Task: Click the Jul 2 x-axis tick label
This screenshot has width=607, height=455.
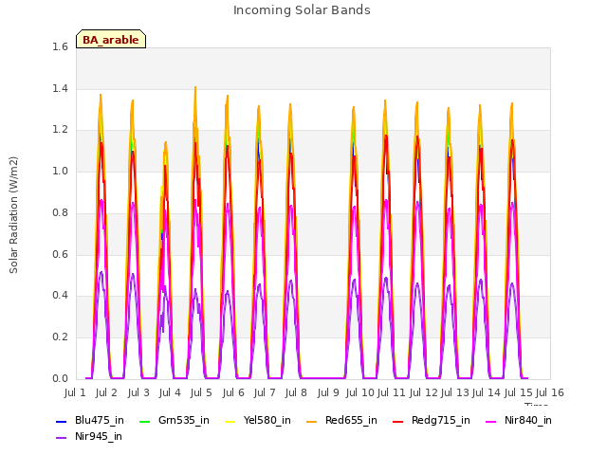Action: pos(106,392)
